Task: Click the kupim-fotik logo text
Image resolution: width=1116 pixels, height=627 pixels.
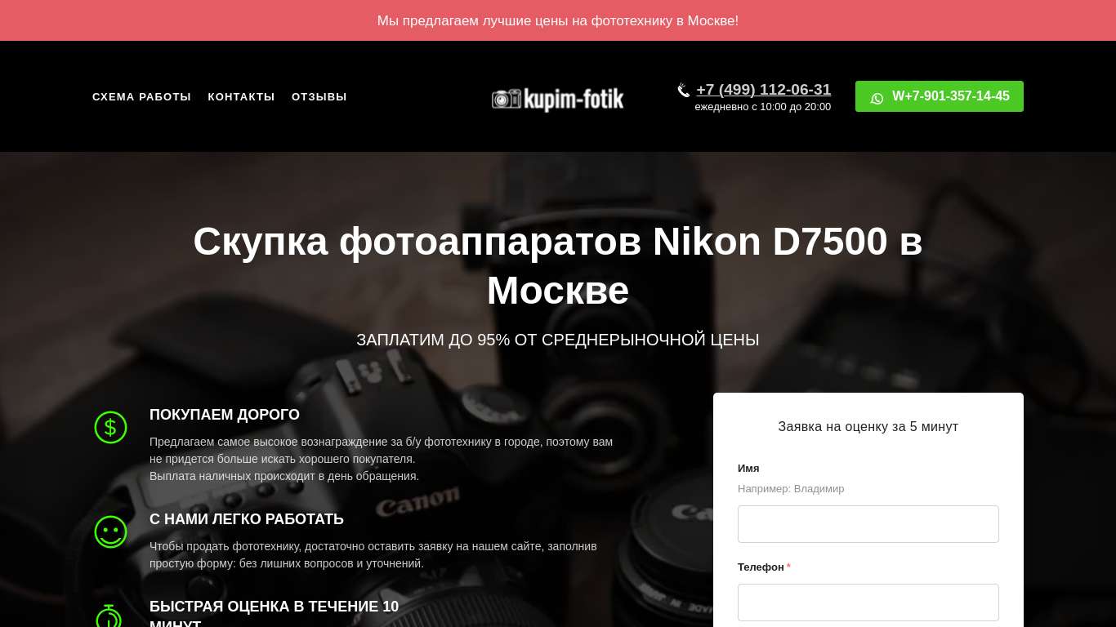Action: [x=574, y=100]
